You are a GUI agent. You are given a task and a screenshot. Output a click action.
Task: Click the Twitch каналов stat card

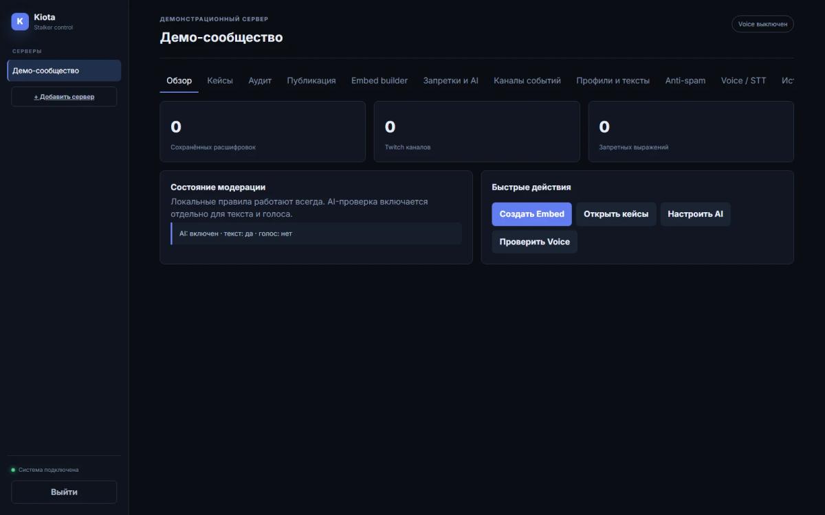coord(476,132)
